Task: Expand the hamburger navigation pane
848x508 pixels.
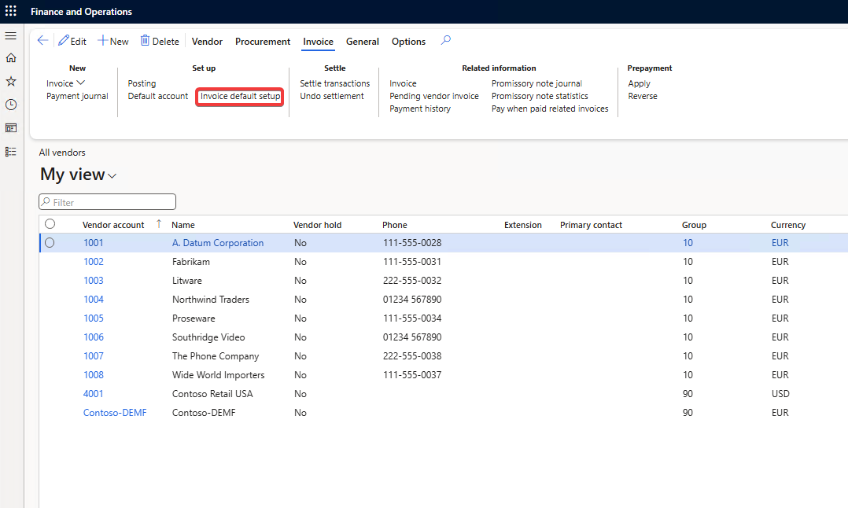Action: [11, 36]
